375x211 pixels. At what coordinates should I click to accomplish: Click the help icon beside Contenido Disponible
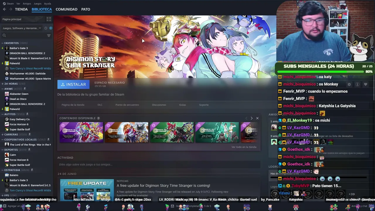(x=98, y=118)
